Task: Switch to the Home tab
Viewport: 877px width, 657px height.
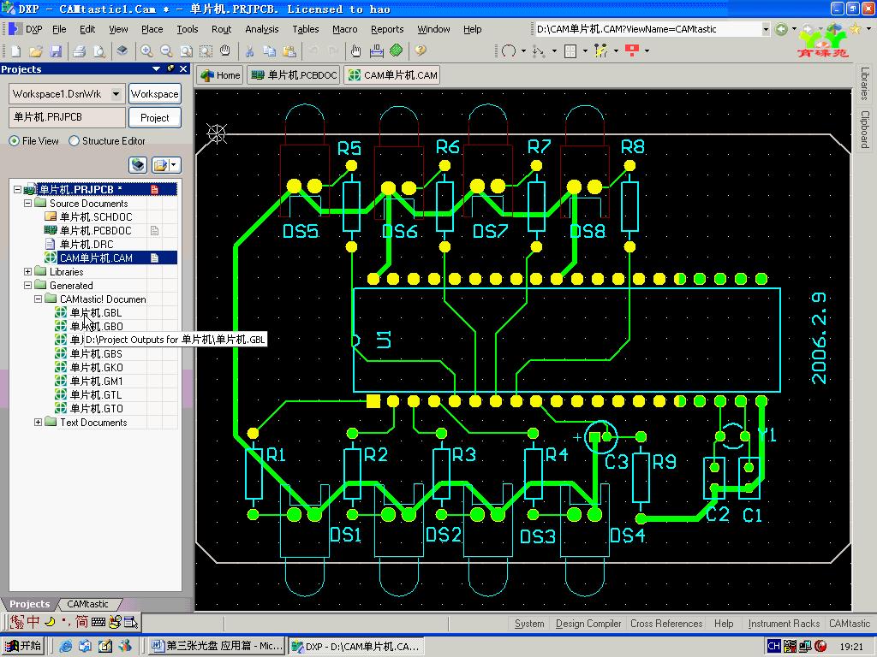Action: 220,75
